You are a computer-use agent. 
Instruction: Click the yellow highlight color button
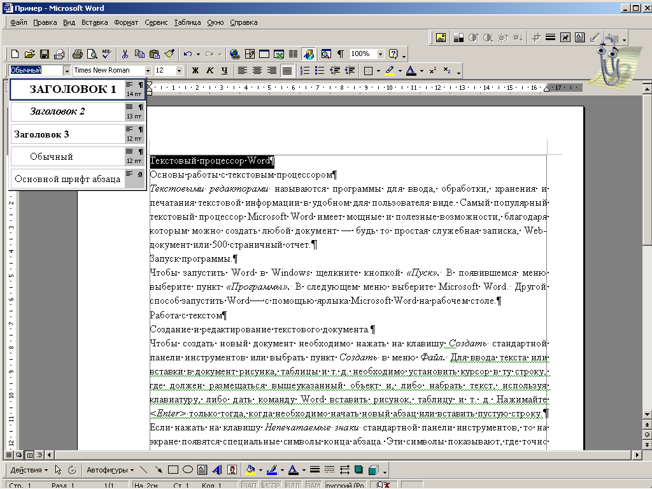coord(390,71)
